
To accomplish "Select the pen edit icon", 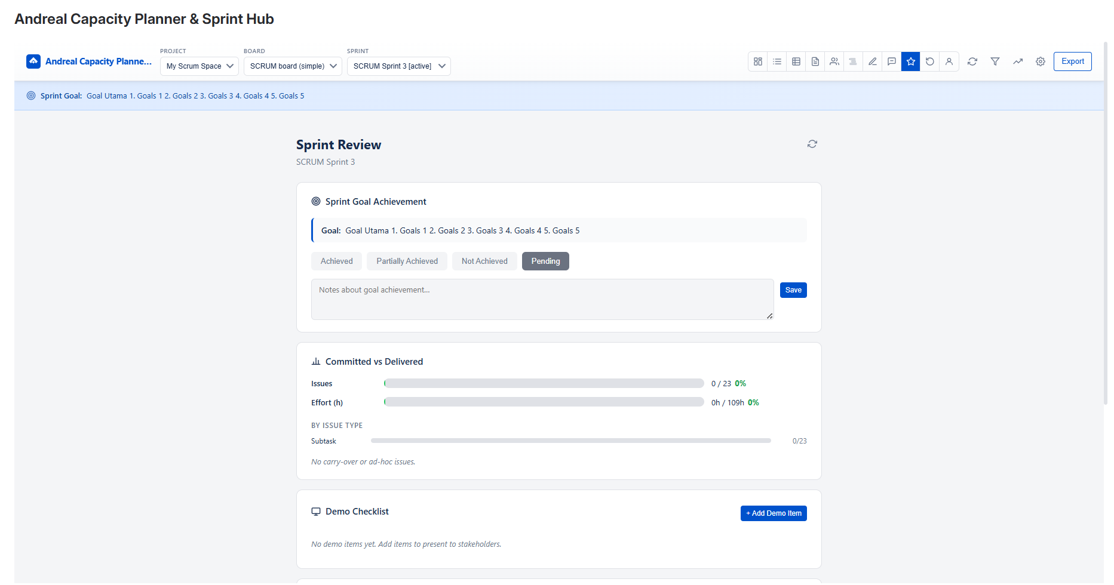I will click(x=872, y=61).
